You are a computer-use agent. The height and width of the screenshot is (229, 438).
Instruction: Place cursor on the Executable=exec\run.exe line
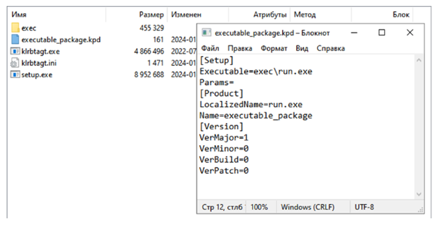coord(256,71)
